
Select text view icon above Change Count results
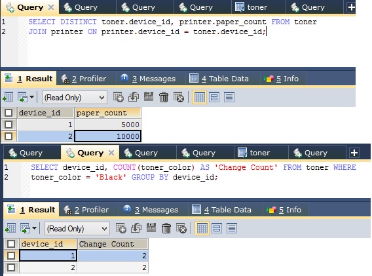tap(232, 228)
